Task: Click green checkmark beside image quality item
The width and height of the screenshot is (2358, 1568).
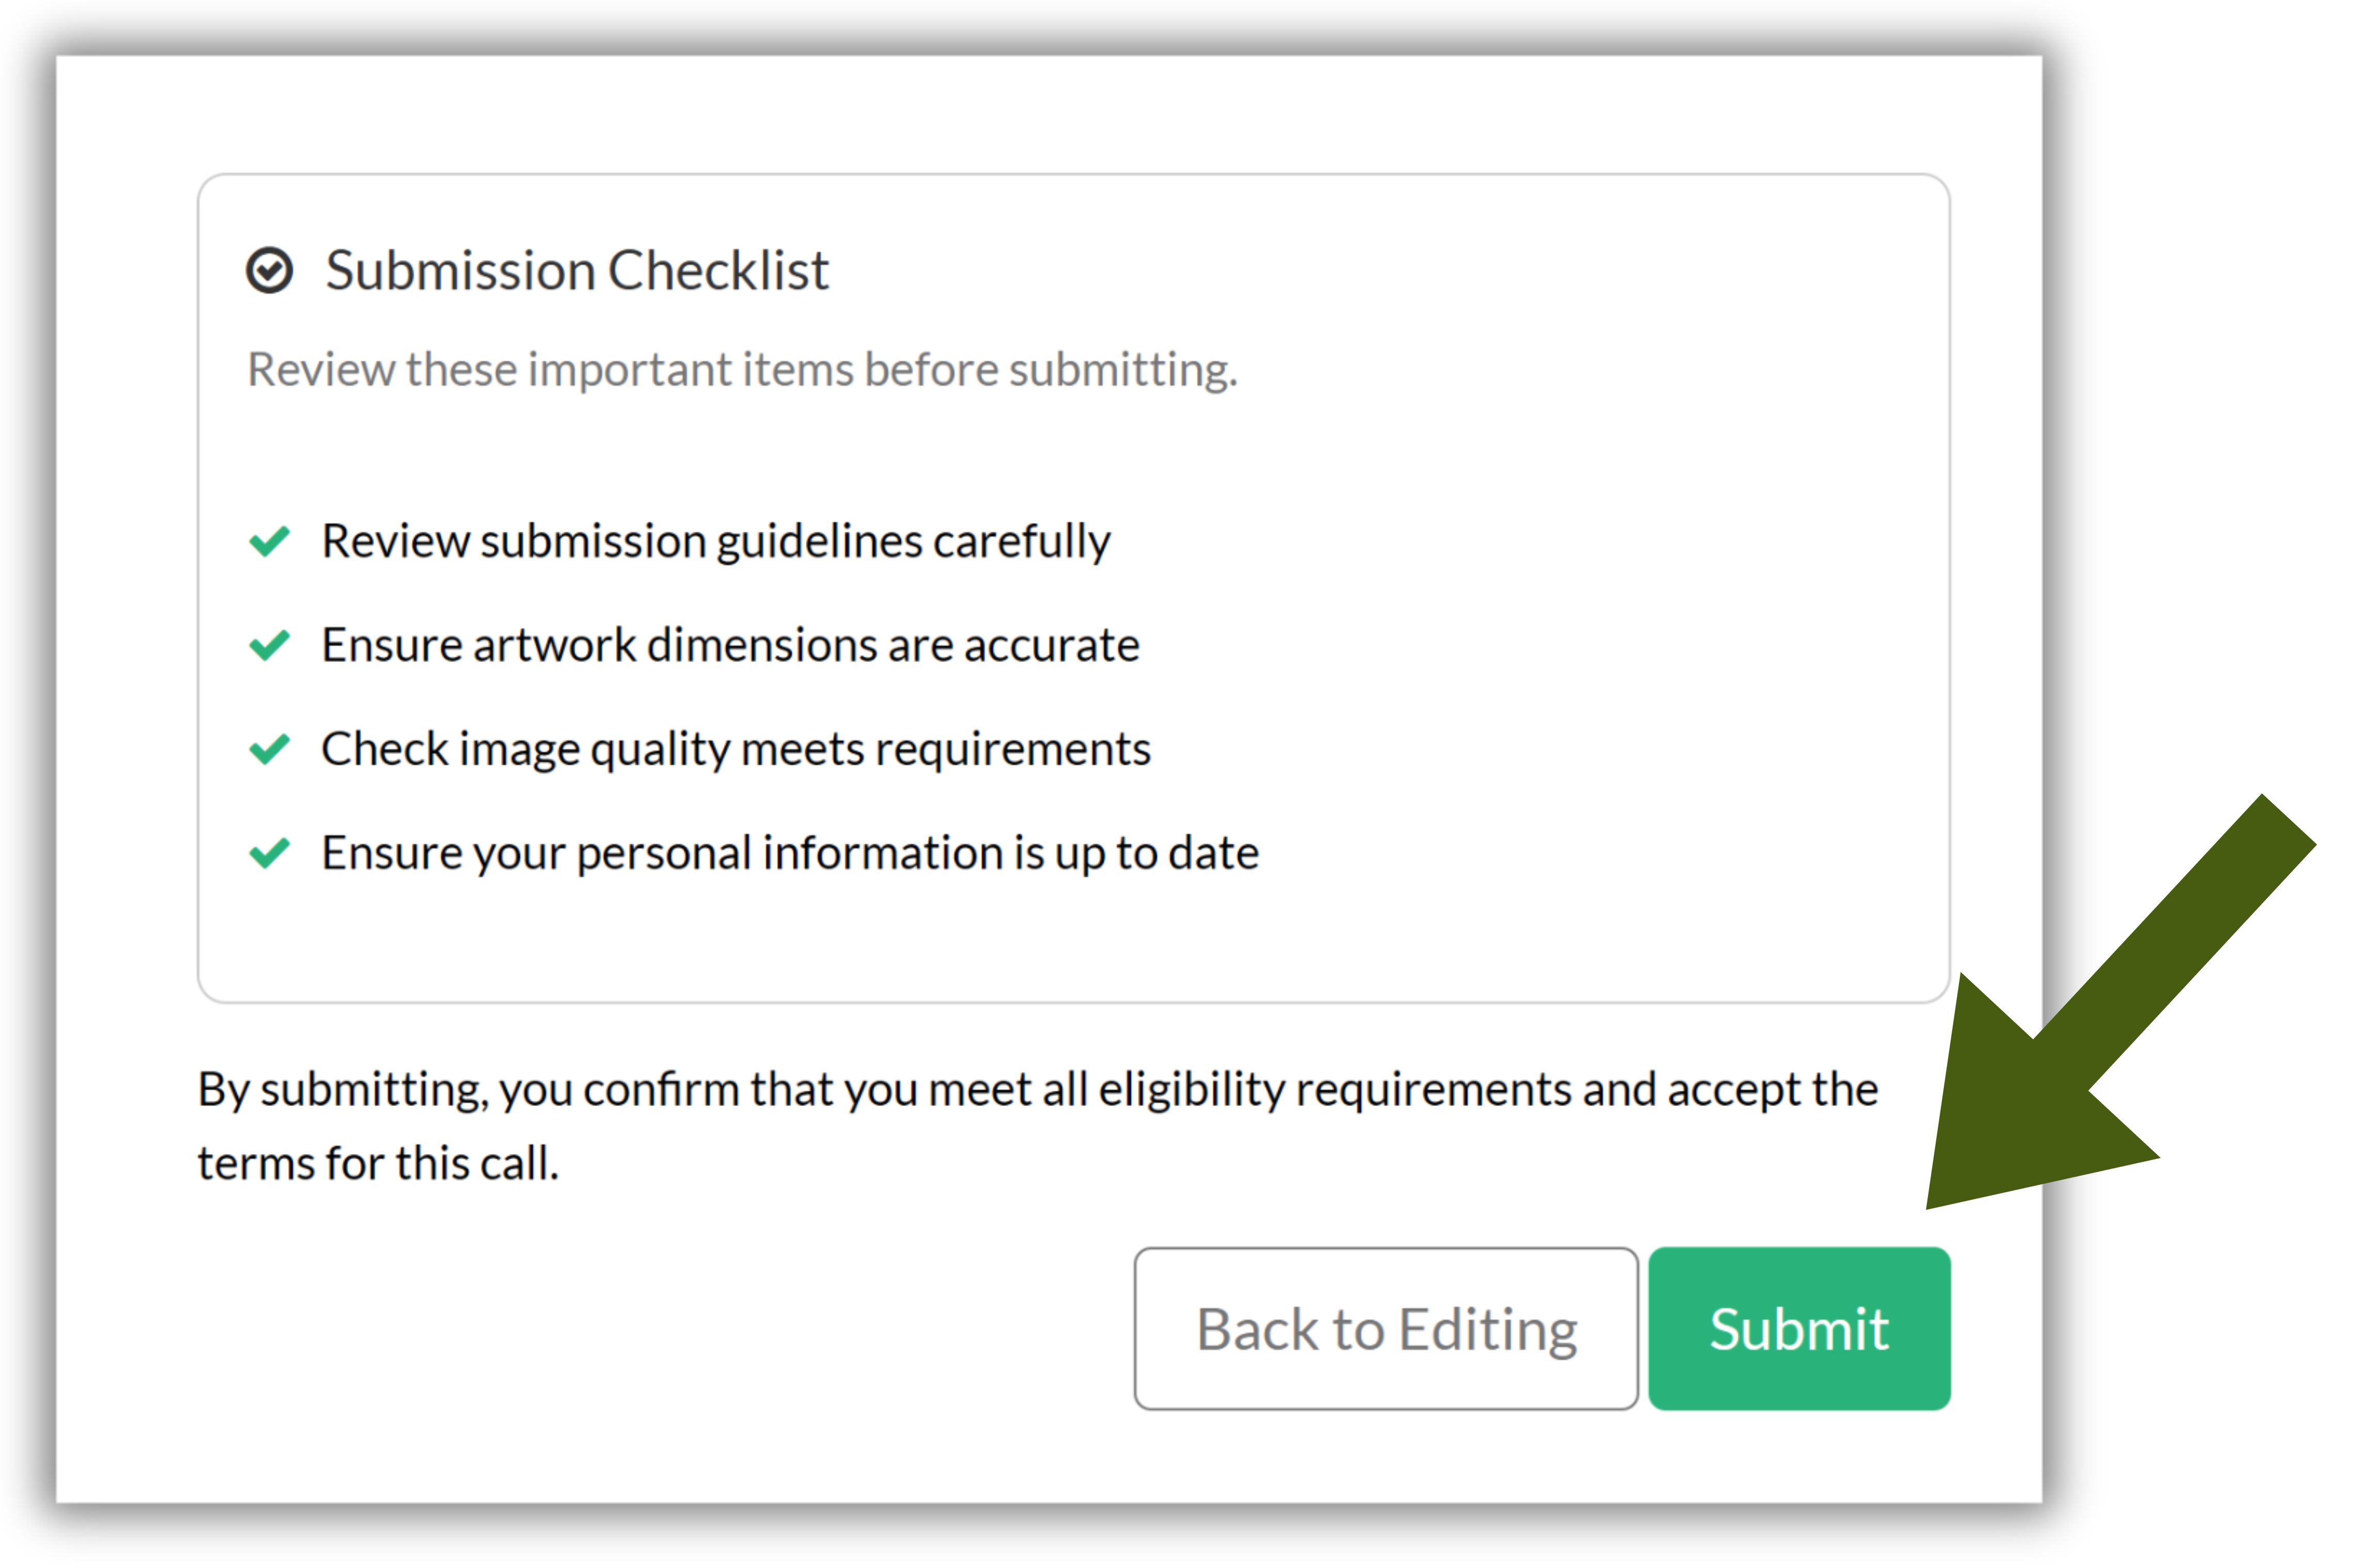Action: 269,749
